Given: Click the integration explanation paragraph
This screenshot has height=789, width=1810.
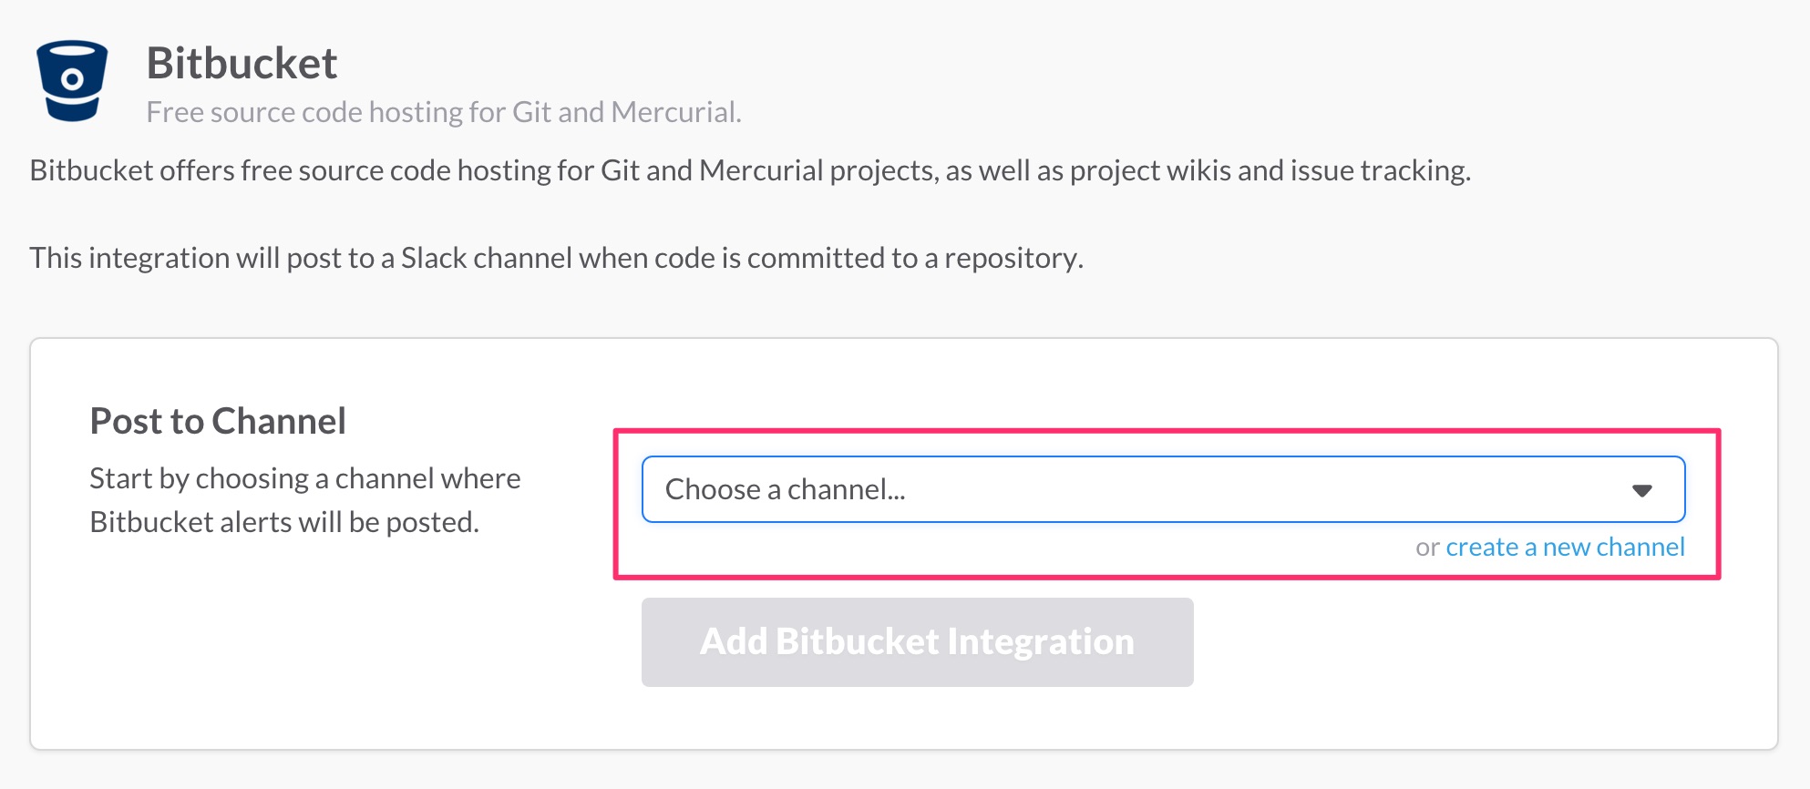Looking at the screenshot, I should point(556,257).
